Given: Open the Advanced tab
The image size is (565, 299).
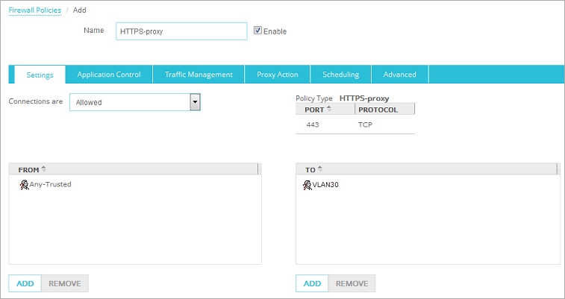Looking at the screenshot, I should tap(399, 75).
